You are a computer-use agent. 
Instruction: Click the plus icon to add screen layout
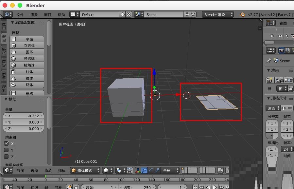(x=123, y=14)
